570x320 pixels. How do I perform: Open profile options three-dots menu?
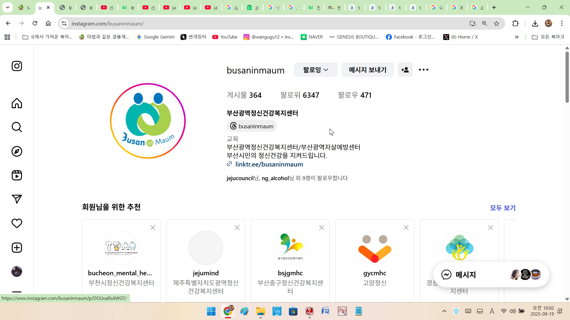[x=423, y=70]
